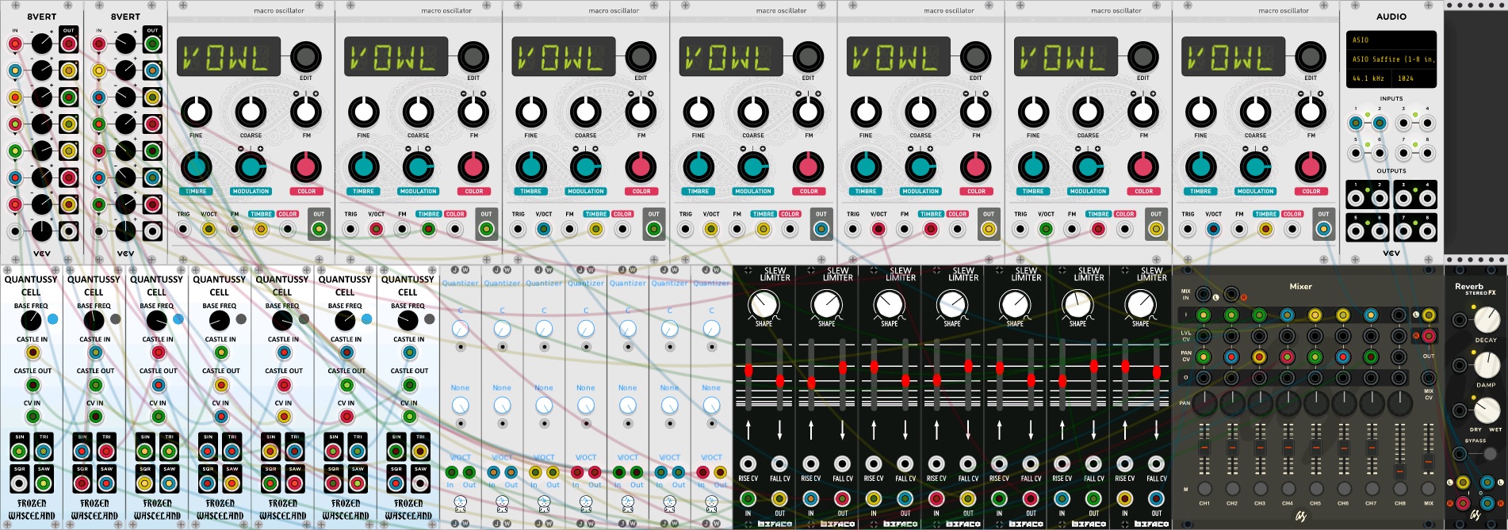The height and width of the screenshot is (530, 1508).
Task: Click output jack 1 on the AUDIO module
Action: click(x=1356, y=199)
